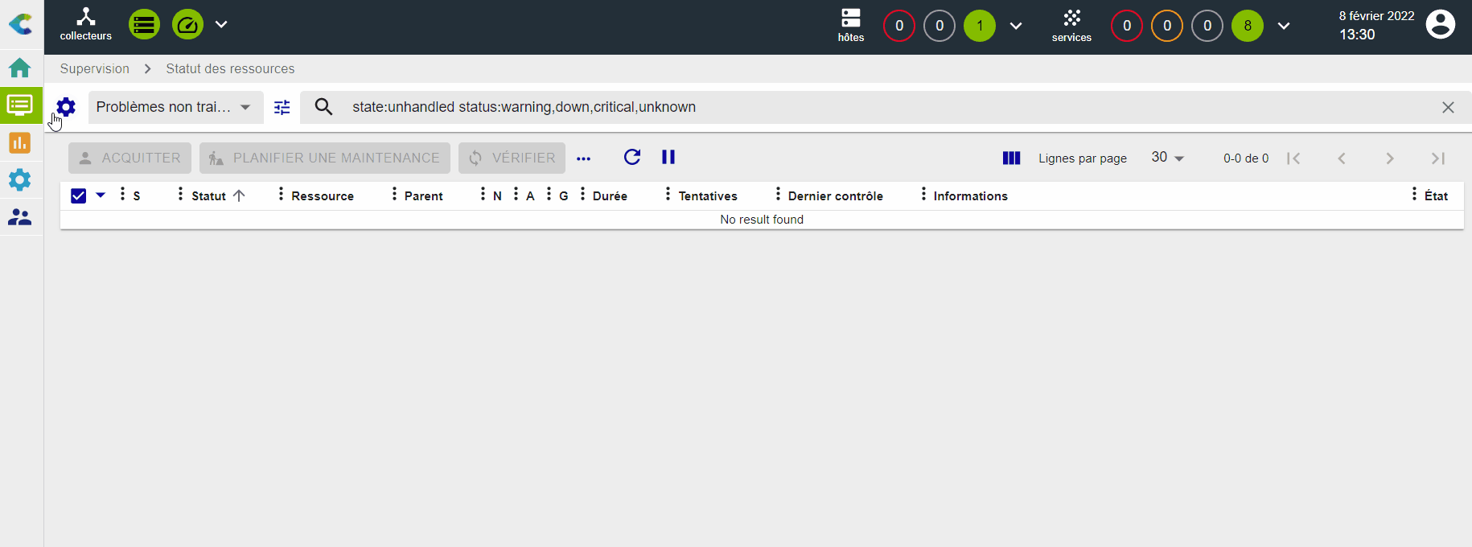The height and width of the screenshot is (547, 1472).
Task: Click the green latency gauge icon
Action: click(x=187, y=25)
